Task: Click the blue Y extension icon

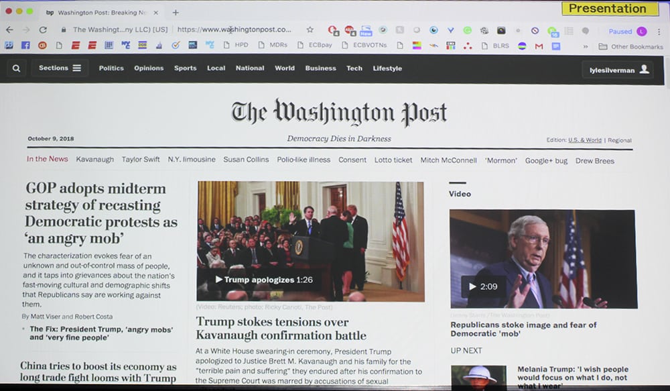Action: [x=451, y=30]
